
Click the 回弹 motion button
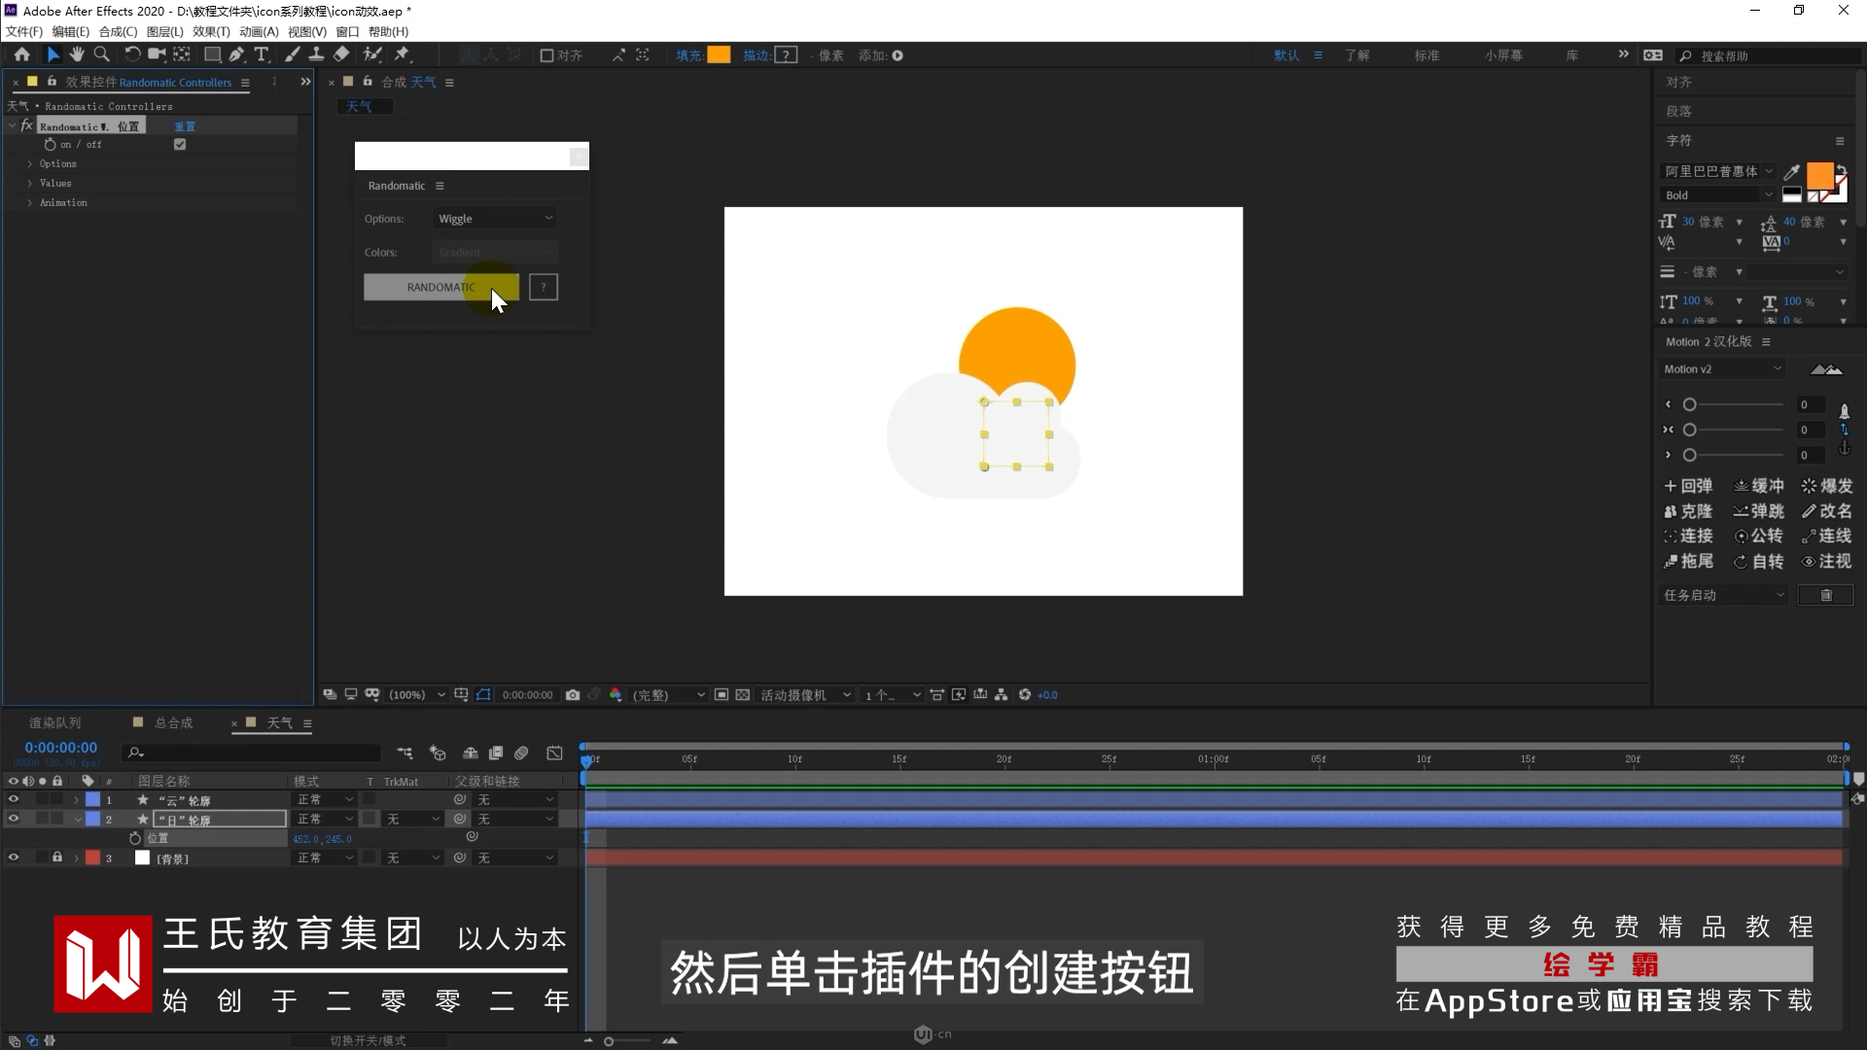coord(1689,485)
